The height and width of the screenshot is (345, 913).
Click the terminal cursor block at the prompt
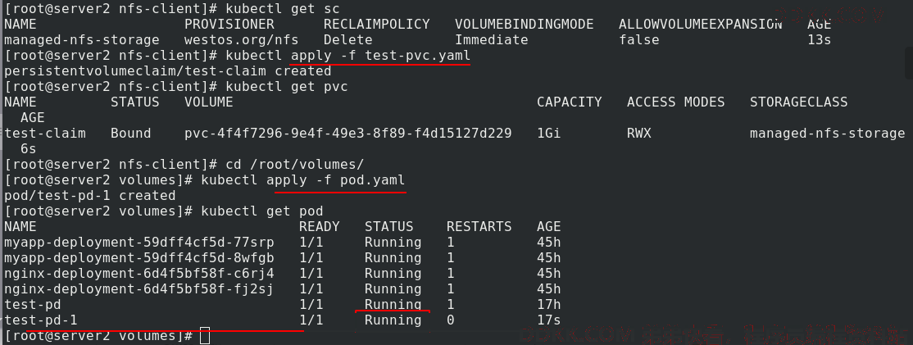click(x=204, y=336)
